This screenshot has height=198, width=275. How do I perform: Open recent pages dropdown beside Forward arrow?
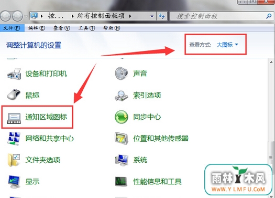26,16
